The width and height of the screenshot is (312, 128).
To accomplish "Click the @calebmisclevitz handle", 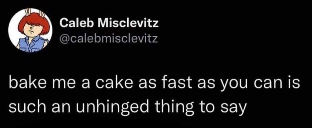I will coord(108,39).
